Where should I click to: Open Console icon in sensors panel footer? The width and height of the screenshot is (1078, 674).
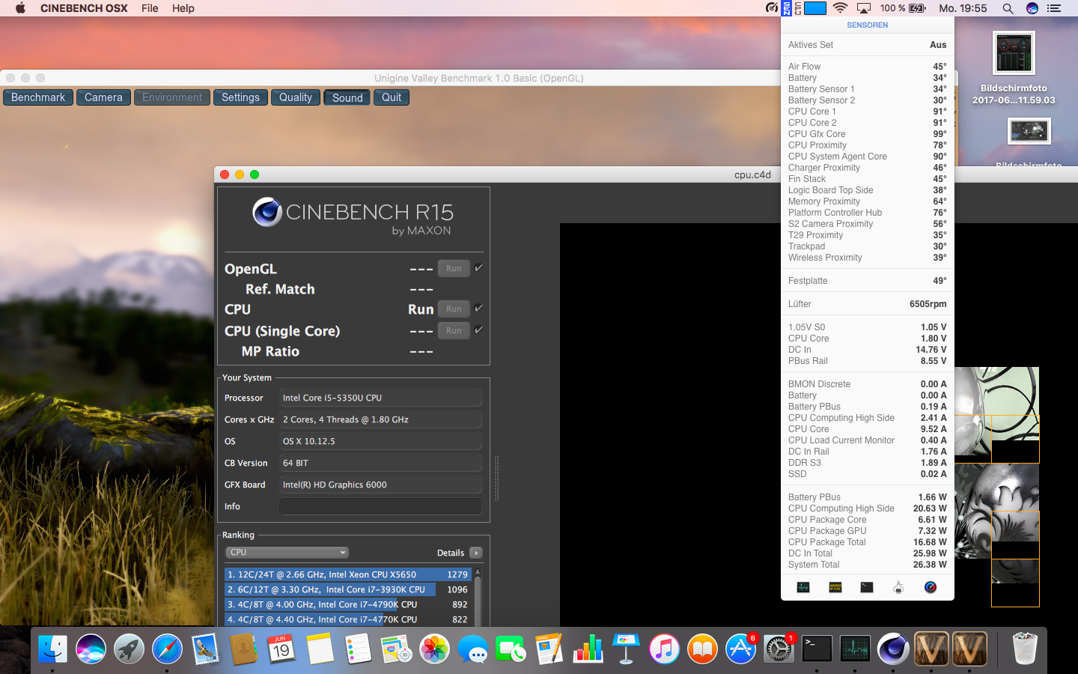point(835,587)
